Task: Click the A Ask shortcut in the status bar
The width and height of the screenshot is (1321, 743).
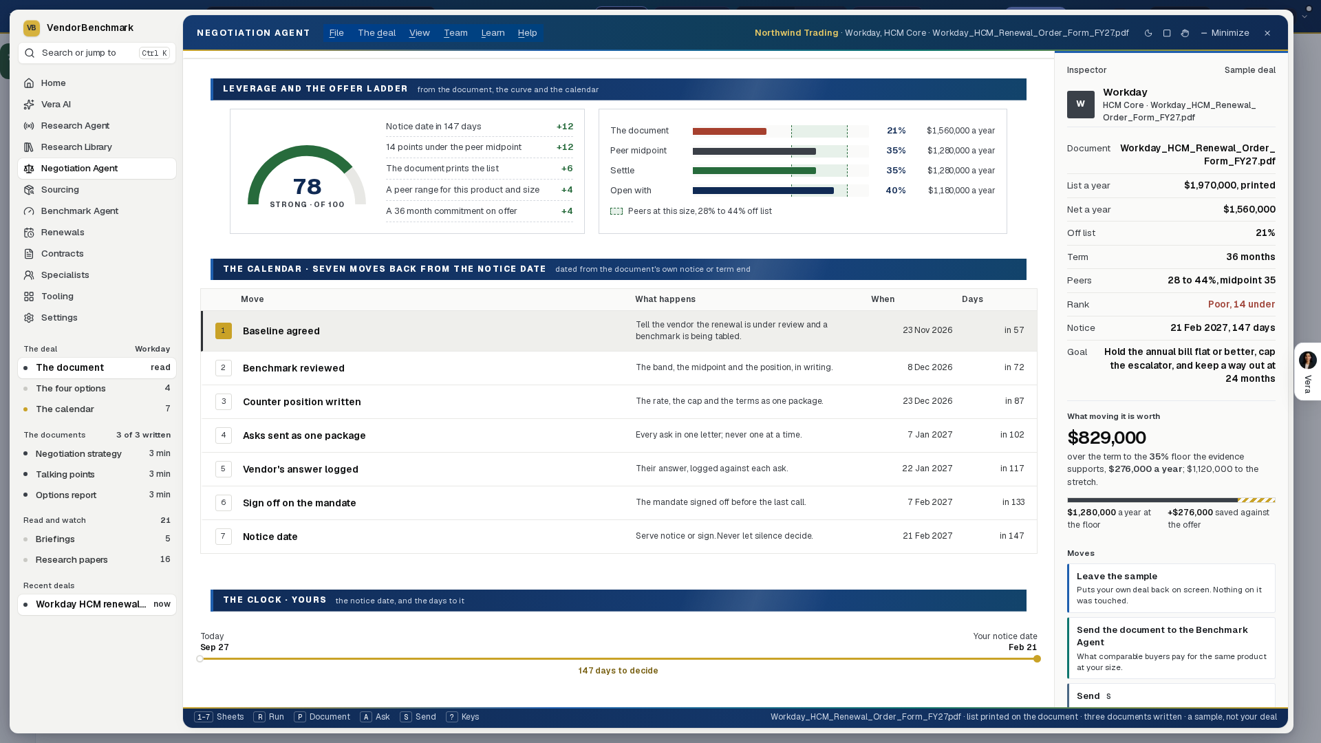Action: (375, 717)
